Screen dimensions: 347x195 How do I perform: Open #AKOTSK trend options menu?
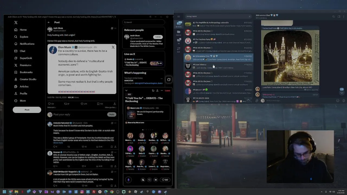(162, 79)
